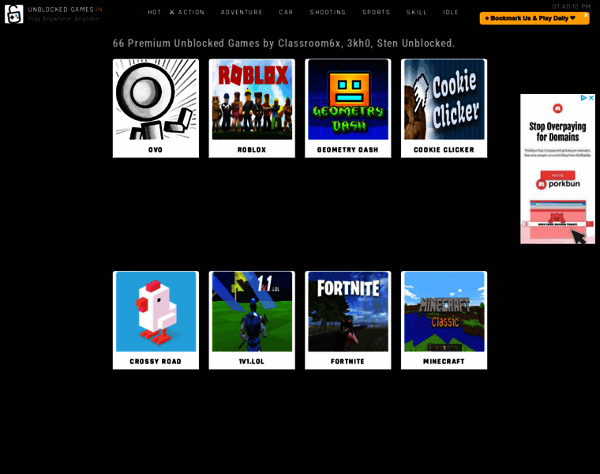
Task: Open the Cookie Clicker thumbnail
Action: pyautogui.click(x=444, y=100)
